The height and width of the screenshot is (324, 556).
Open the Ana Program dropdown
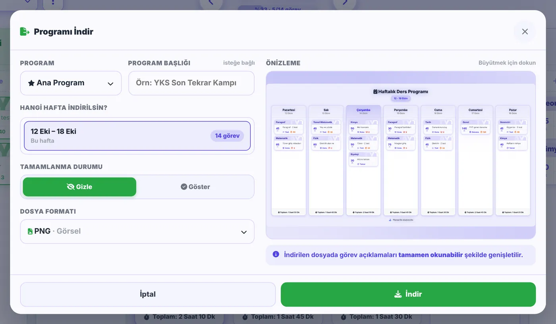[71, 83]
